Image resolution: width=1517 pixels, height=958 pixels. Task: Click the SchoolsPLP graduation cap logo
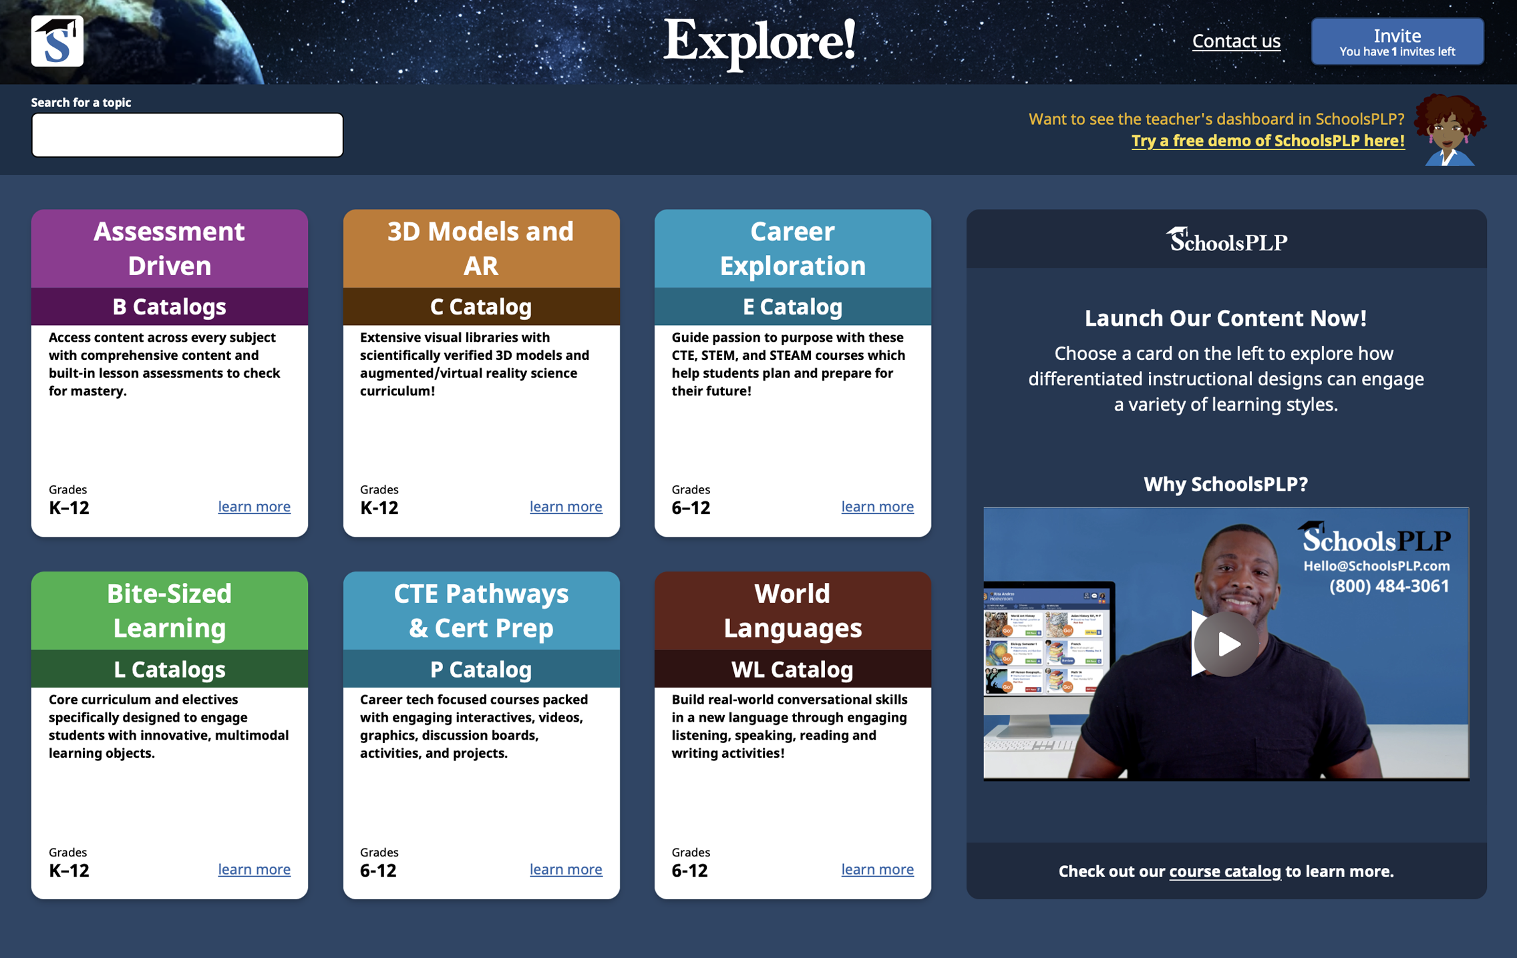click(57, 41)
